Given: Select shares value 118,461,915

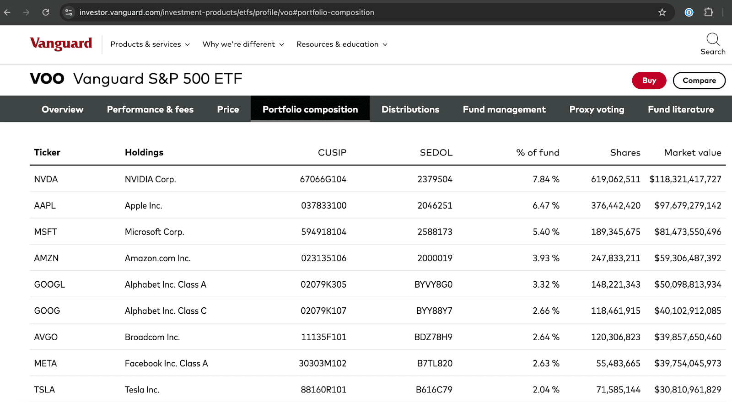Looking at the screenshot, I should [x=616, y=311].
